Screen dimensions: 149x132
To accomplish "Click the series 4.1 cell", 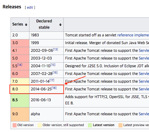I will (x=20, y=51).
